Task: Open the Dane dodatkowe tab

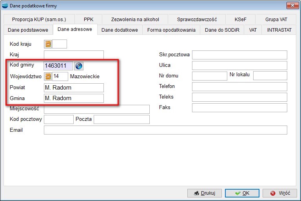Action: 120,30
